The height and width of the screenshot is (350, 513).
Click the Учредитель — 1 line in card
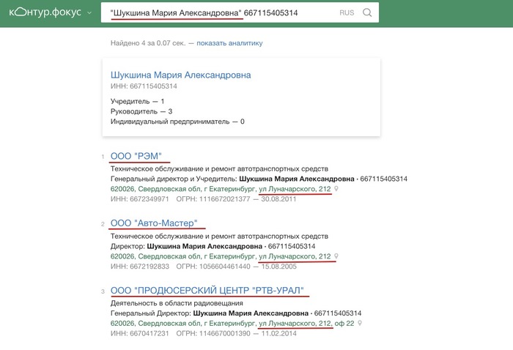(x=136, y=100)
